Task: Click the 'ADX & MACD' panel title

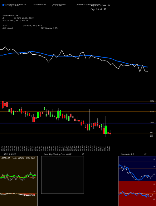Action: 10,154
